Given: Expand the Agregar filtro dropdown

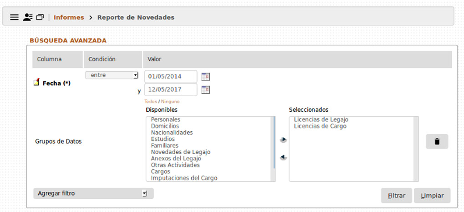Looking at the screenshot, I should point(93,194).
